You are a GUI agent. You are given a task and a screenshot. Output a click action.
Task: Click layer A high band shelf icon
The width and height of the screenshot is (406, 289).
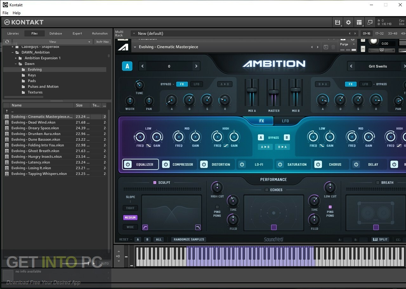click(x=226, y=145)
